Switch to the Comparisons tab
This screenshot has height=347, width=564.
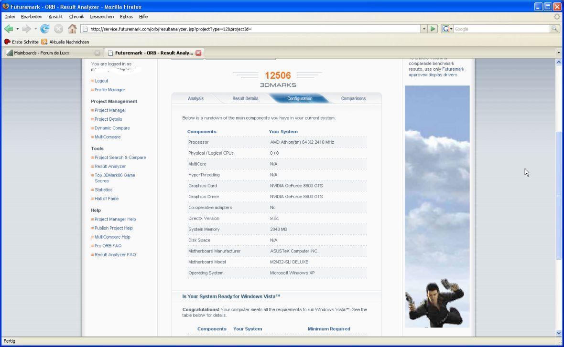(x=353, y=98)
